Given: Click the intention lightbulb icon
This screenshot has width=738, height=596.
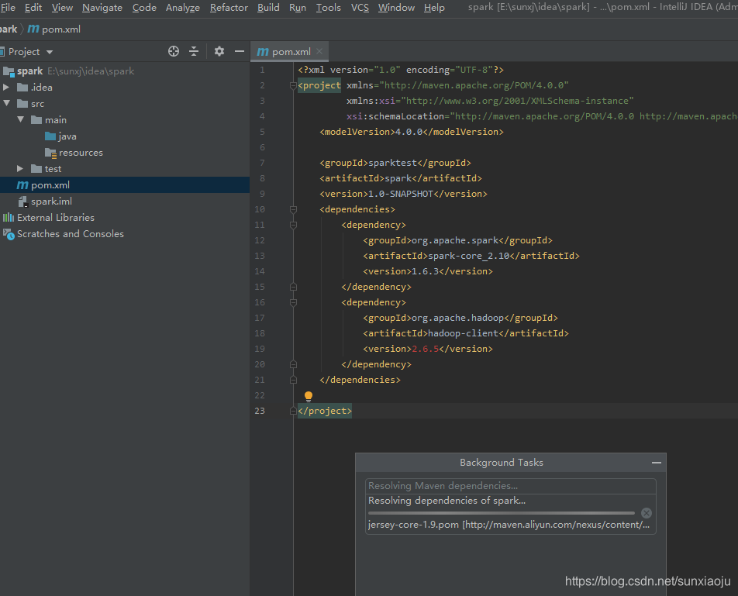Looking at the screenshot, I should [x=309, y=397].
